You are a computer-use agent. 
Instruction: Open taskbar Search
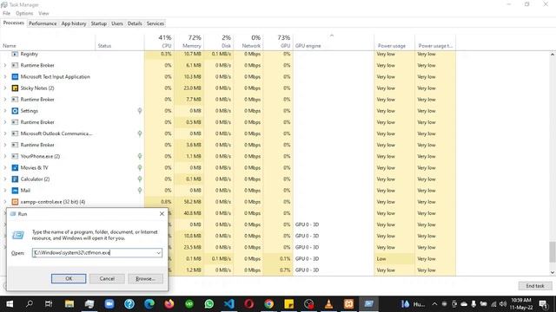click(30, 304)
